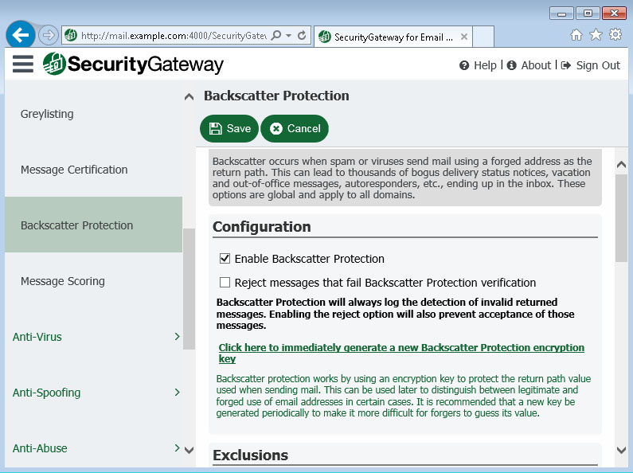Select Message Scoring in the sidebar
This screenshot has height=473, width=633.
[63, 281]
